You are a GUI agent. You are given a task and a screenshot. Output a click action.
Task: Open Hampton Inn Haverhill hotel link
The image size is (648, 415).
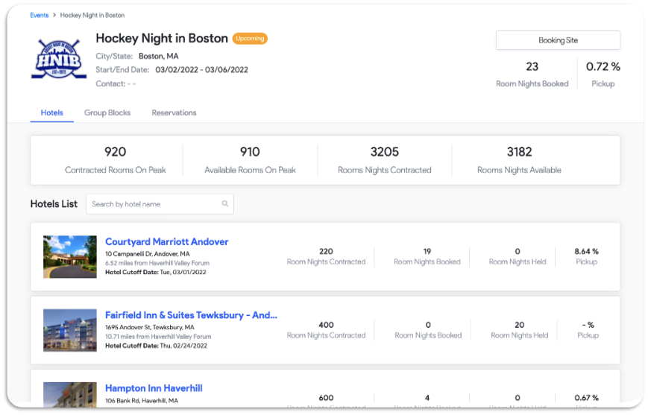coord(154,388)
